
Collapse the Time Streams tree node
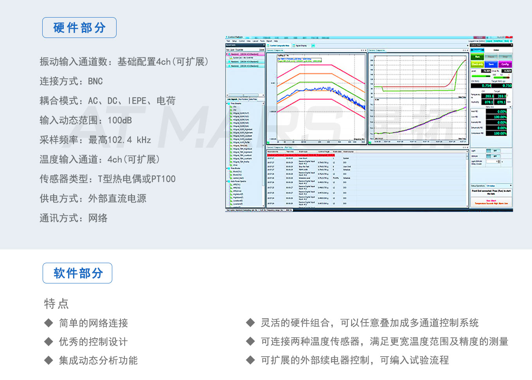click(227, 104)
